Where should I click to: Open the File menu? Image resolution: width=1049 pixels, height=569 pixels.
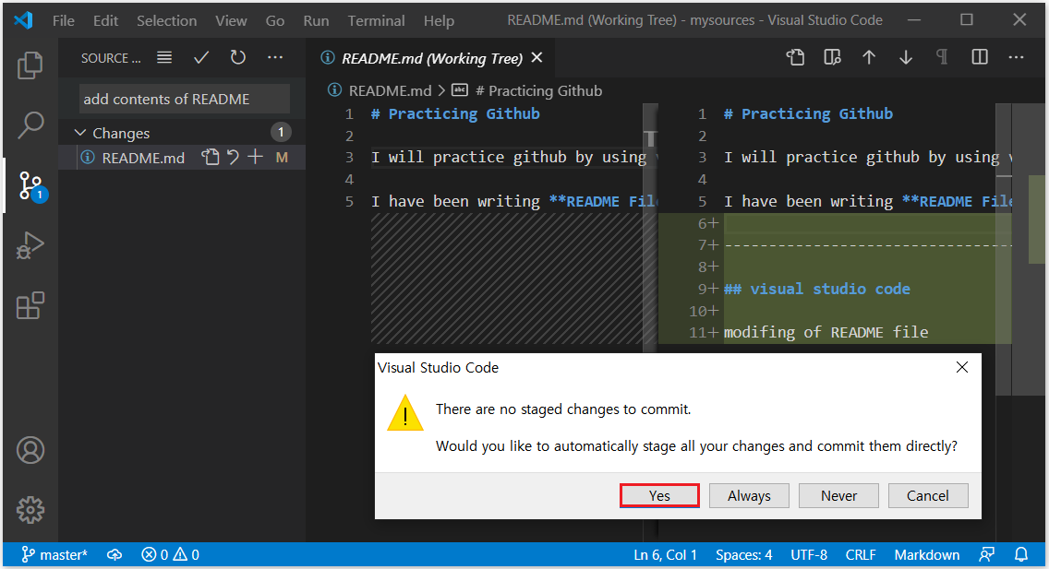click(64, 20)
